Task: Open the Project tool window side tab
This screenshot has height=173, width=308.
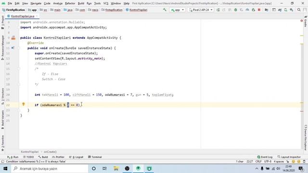Action: coord(2,23)
